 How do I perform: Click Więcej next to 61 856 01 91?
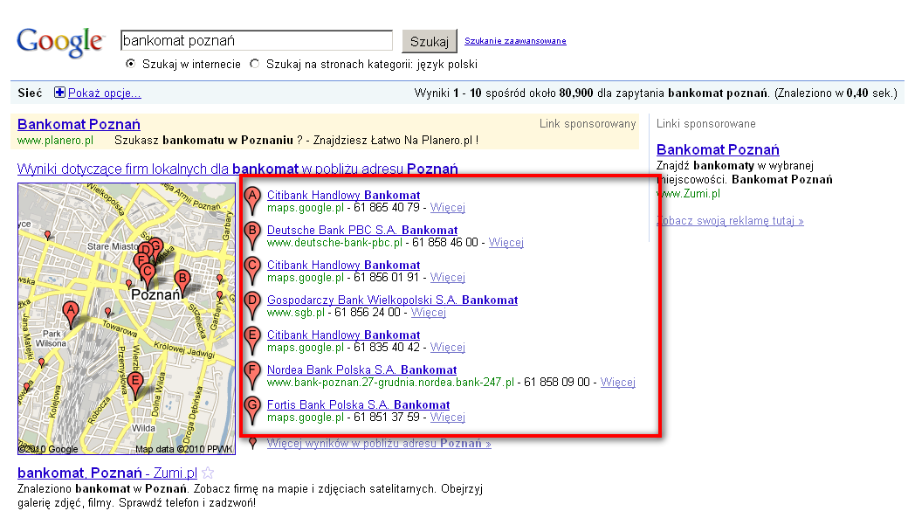(x=448, y=278)
